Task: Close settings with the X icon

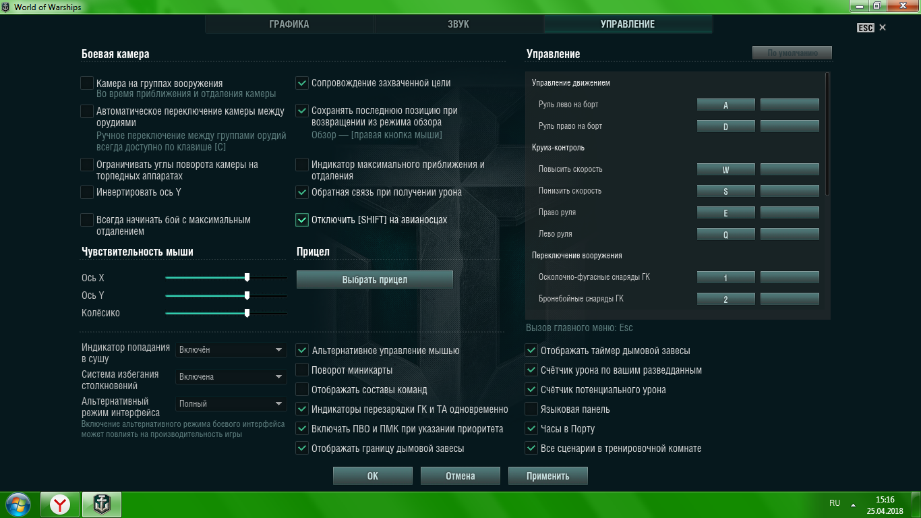Action: tap(883, 28)
